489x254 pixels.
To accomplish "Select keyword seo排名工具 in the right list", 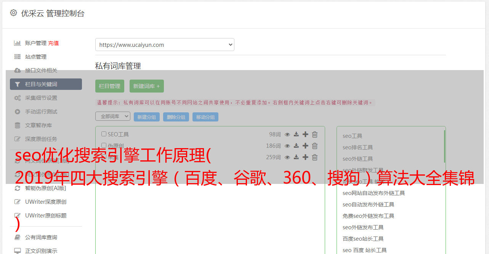I will 358,147.
